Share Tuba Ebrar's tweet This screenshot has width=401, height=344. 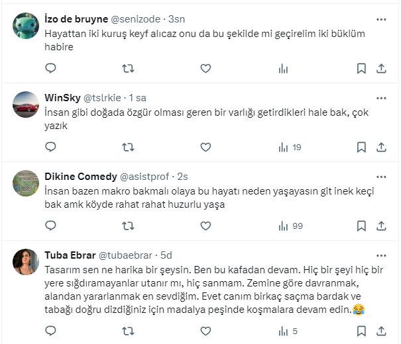tap(381, 330)
